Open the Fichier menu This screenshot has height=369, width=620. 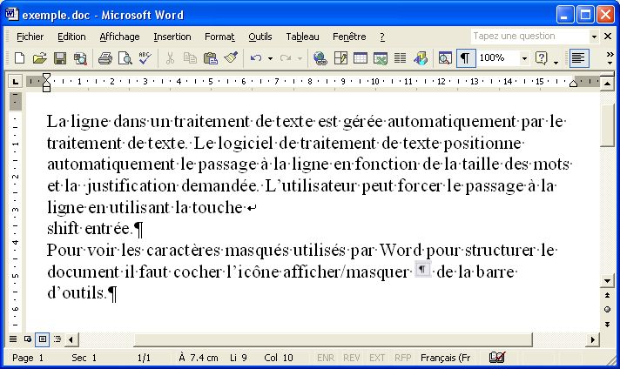pyautogui.click(x=30, y=37)
